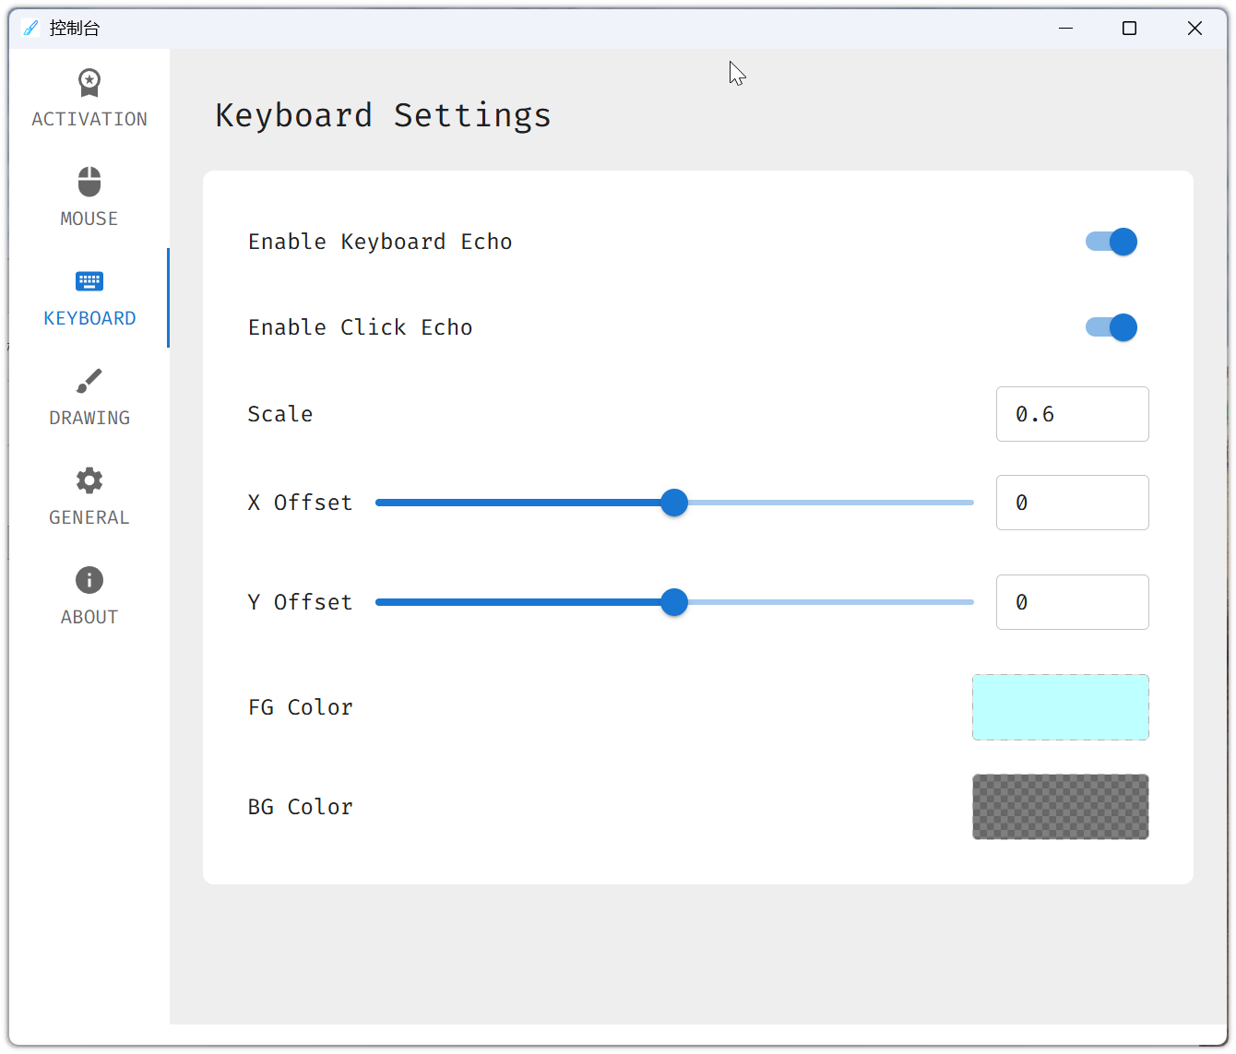The image size is (1236, 1054).
Task: Toggle the Keyboard Echo switch back on
Action: pyautogui.click(x=1111, y=242)
